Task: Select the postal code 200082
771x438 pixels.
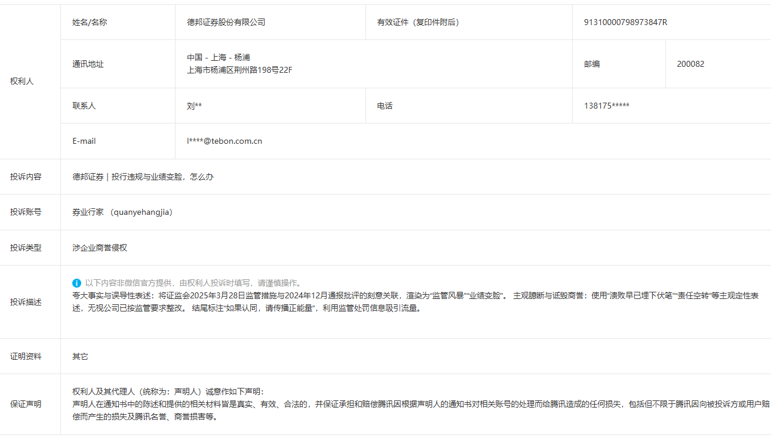Action: coord(690,64)
